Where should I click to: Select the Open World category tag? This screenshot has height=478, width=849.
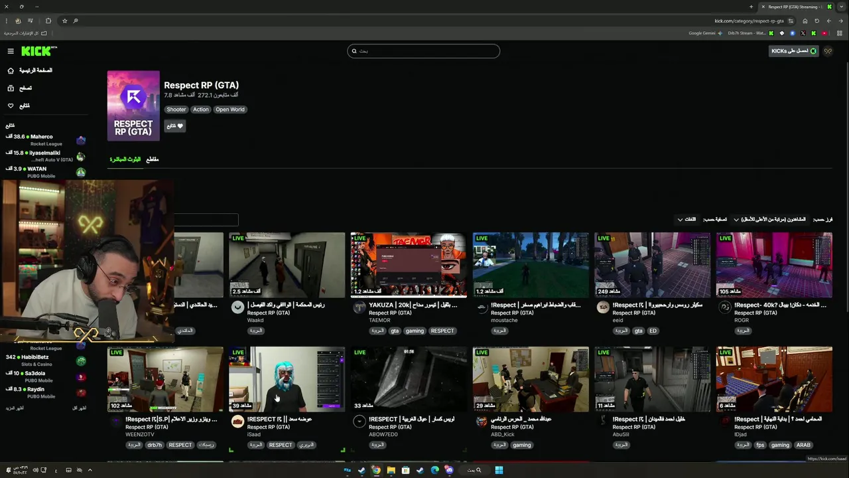tap(230, 110)
